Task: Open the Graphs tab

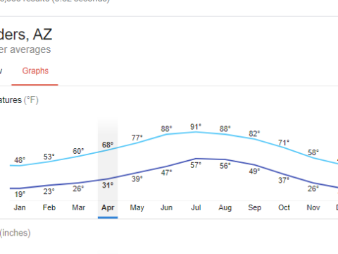Action: point(35,71)
